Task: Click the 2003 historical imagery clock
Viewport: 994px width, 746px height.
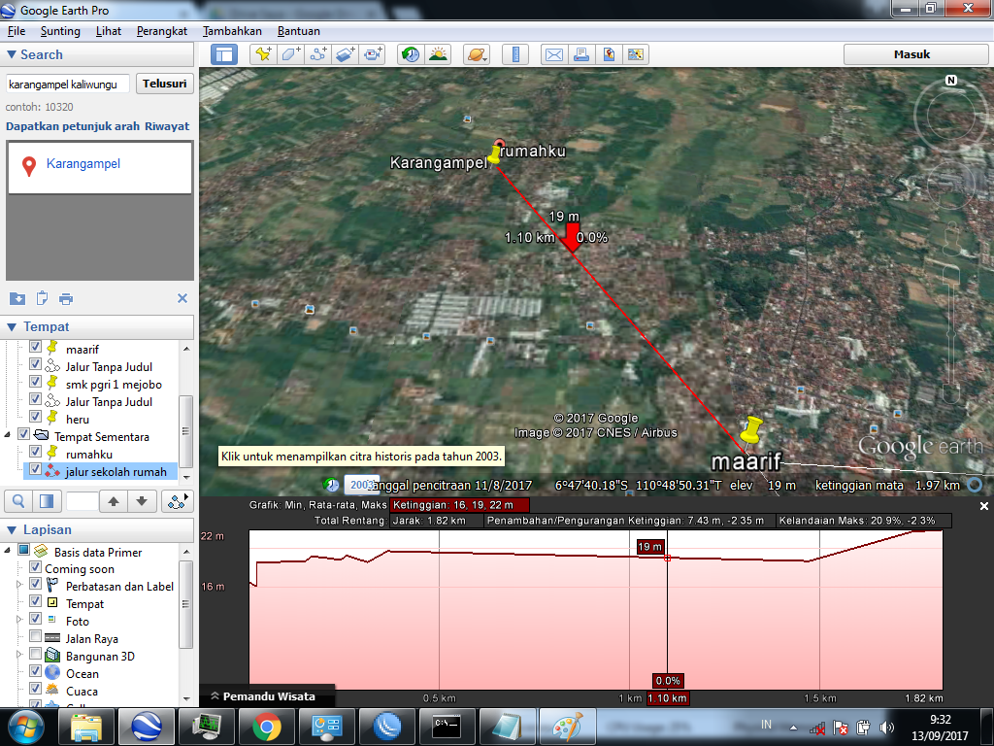Action: click(332, 485)
